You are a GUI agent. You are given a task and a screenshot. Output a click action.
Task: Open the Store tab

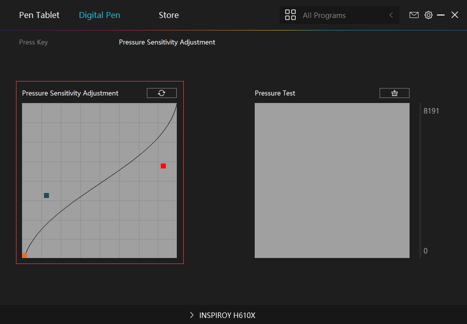(168, 15)
